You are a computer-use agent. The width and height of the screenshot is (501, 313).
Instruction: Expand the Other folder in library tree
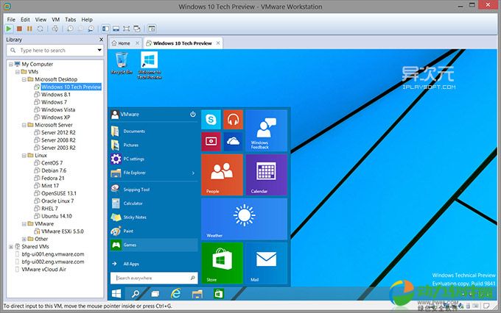(x=24, y=239)
